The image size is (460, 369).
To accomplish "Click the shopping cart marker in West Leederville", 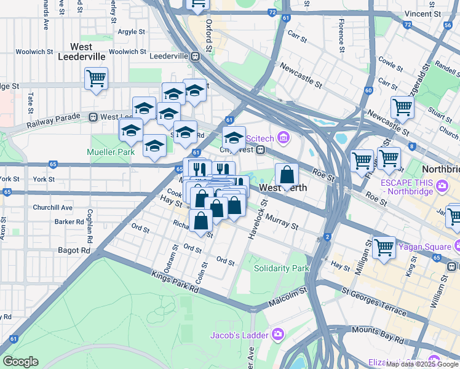I will [x=97, y=79].
